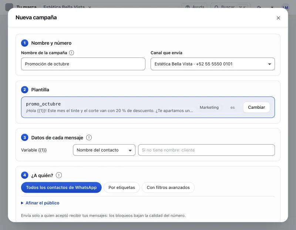Select the Por etiquetas audience option
This screenshot has height=230, width=296.
(x=122, y=187)
